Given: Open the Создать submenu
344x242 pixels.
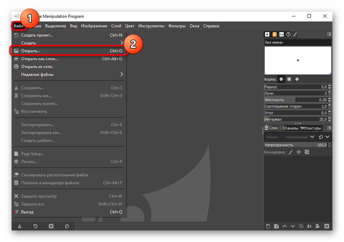Looking at the screenshot, I should click(69, 43).
